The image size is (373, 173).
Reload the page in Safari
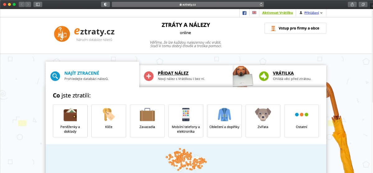(261, 4)
